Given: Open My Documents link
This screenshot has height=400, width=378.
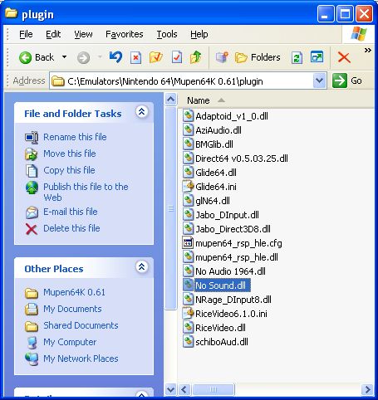Looking at the screenshot, I should [72, 309].
